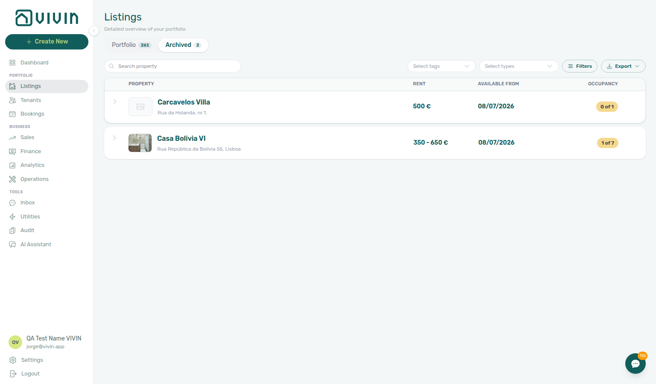
Task: Click the Sales trend icon
Action: tap(12, 137)
